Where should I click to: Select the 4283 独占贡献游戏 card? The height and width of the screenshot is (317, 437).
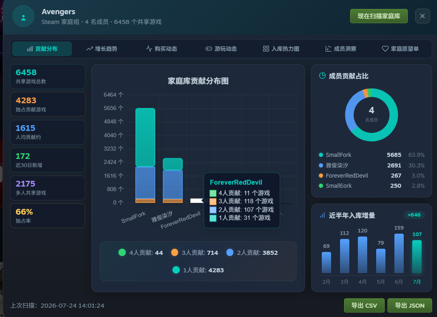(x=47, y=104)
